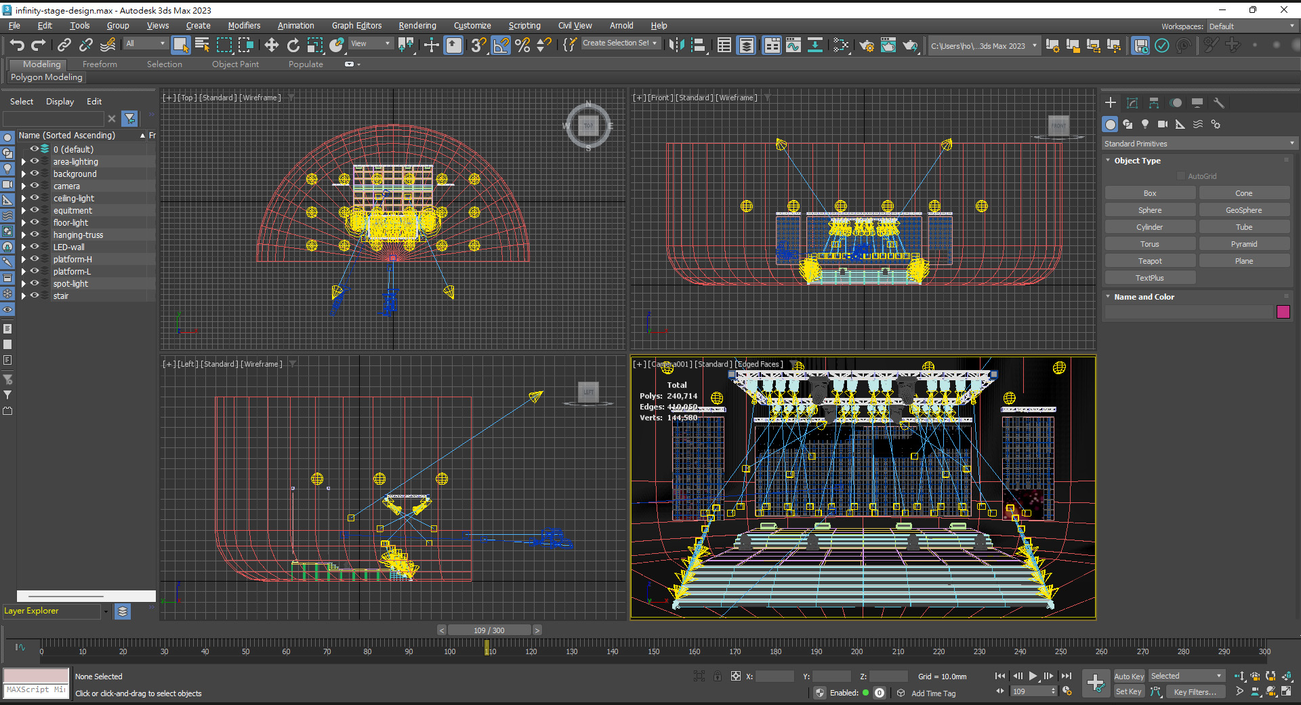Screen dimensions: 1301x705
Task: Toggle visibility of the camera layer
Action: [x=35, y=186]
